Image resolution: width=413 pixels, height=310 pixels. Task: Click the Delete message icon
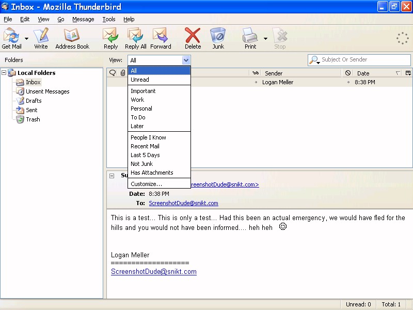[x=193, y=38]
